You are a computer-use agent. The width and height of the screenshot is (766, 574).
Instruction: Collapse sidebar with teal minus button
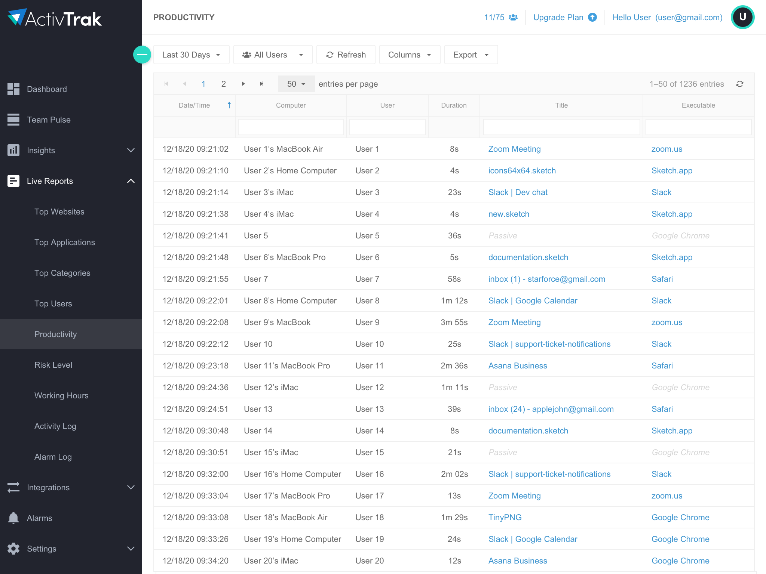pos(142,55)
